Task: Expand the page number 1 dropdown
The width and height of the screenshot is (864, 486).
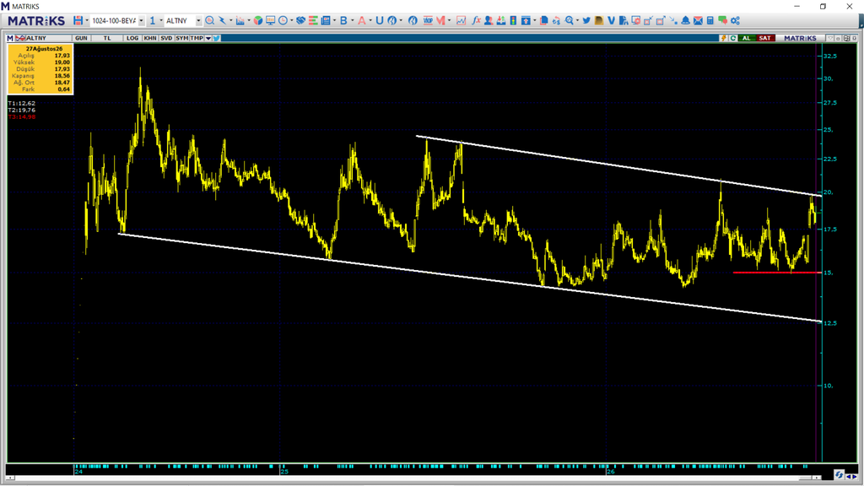Action: tap(161, 20)
